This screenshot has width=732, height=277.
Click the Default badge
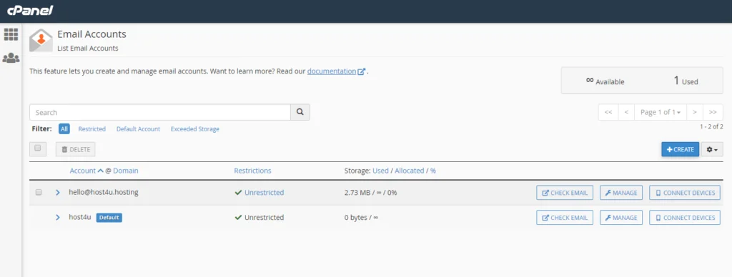point(109,217)
